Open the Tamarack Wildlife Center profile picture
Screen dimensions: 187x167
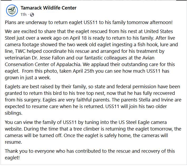pos(12,10)
